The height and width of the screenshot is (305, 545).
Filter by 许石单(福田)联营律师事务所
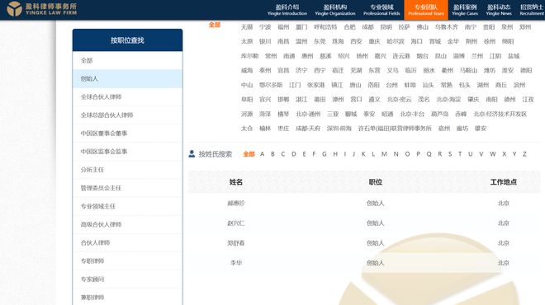[x=395, y=129]
